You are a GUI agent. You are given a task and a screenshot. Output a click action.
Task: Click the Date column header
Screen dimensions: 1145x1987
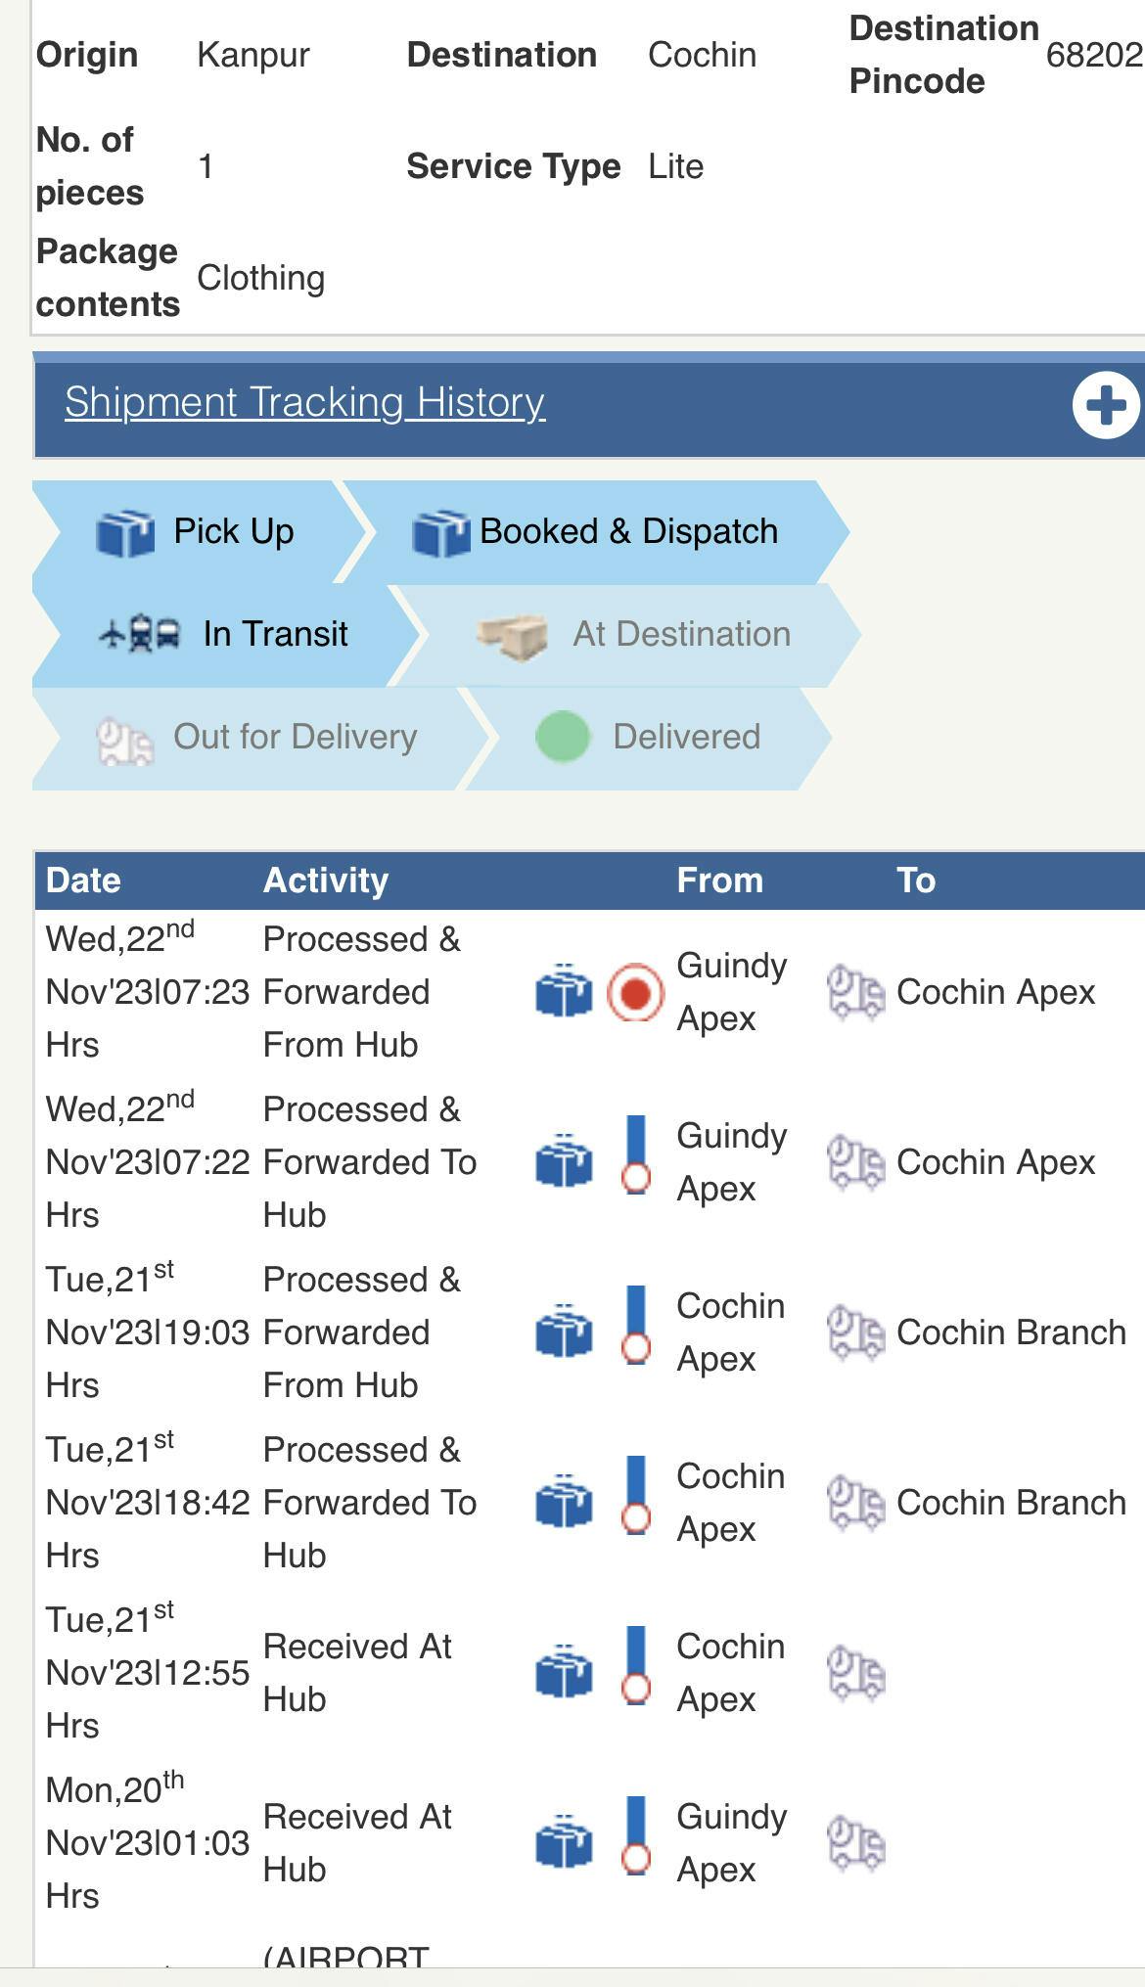(83, 881)
